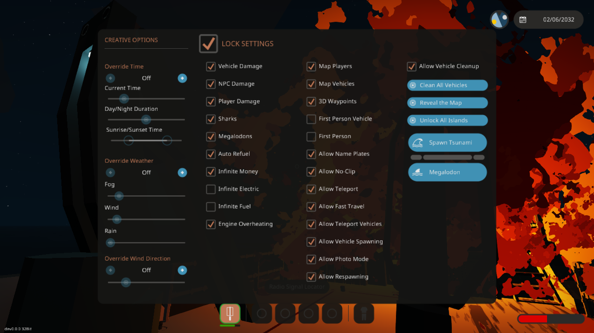Viewport: 594px width, 333px height.
Task: Enable Infinite Electric
Action: click(211, 189)
